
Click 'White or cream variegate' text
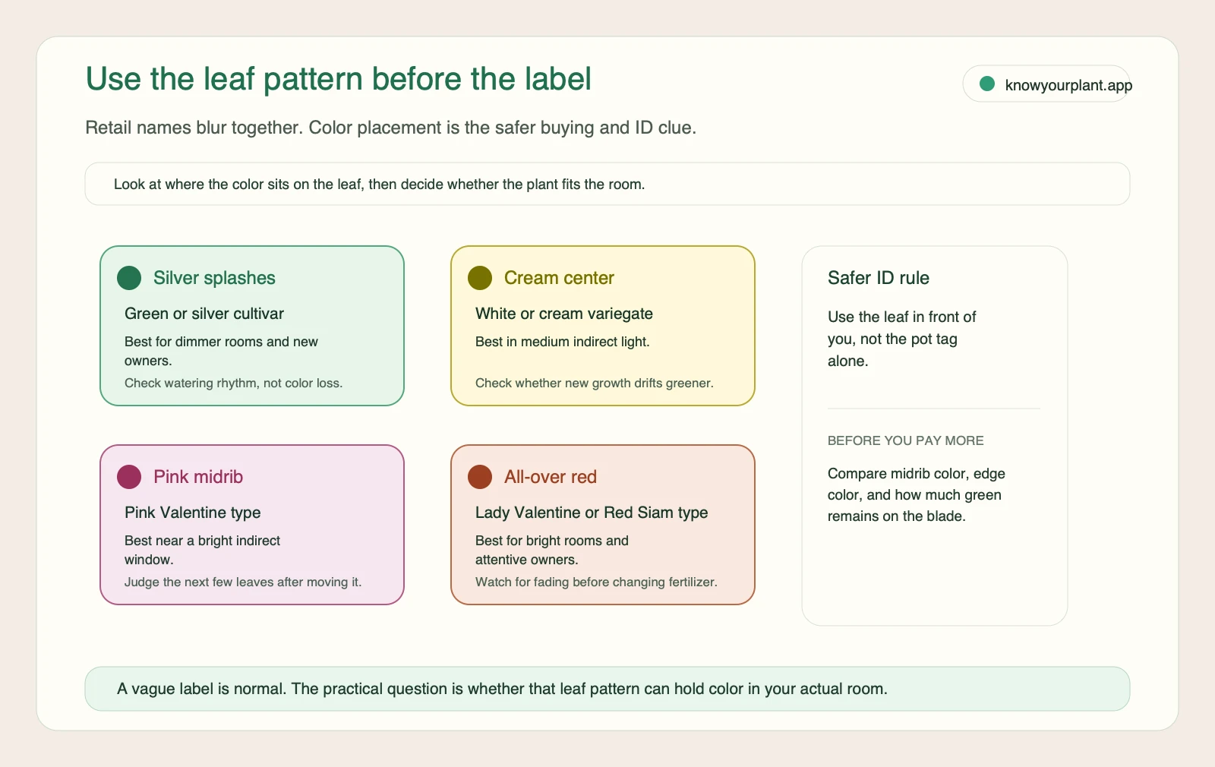pos(564,314)
